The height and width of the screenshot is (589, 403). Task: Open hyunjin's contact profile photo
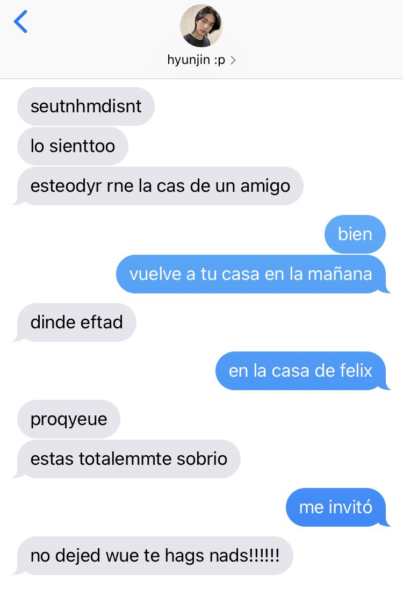tap(201, 26)
